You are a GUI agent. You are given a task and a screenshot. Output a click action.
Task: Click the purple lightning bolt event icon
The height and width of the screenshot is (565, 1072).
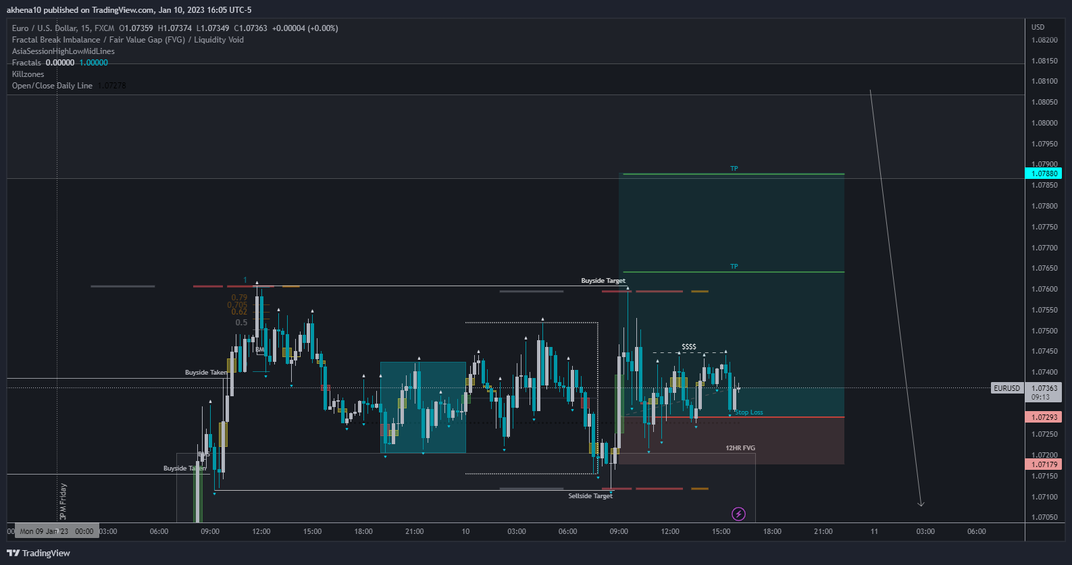tap(739, 514)
